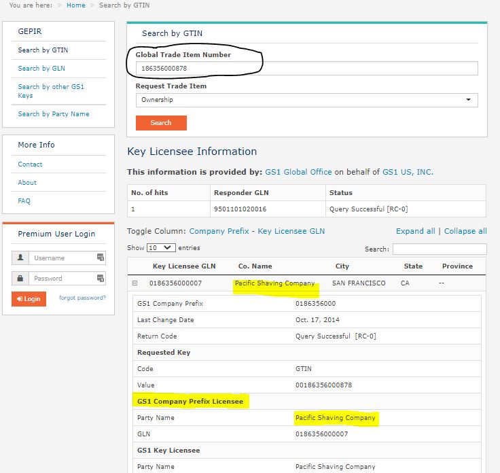
Task: Select Status cell Query Successful [RC-0]
Action: click(x=369, y=209)
